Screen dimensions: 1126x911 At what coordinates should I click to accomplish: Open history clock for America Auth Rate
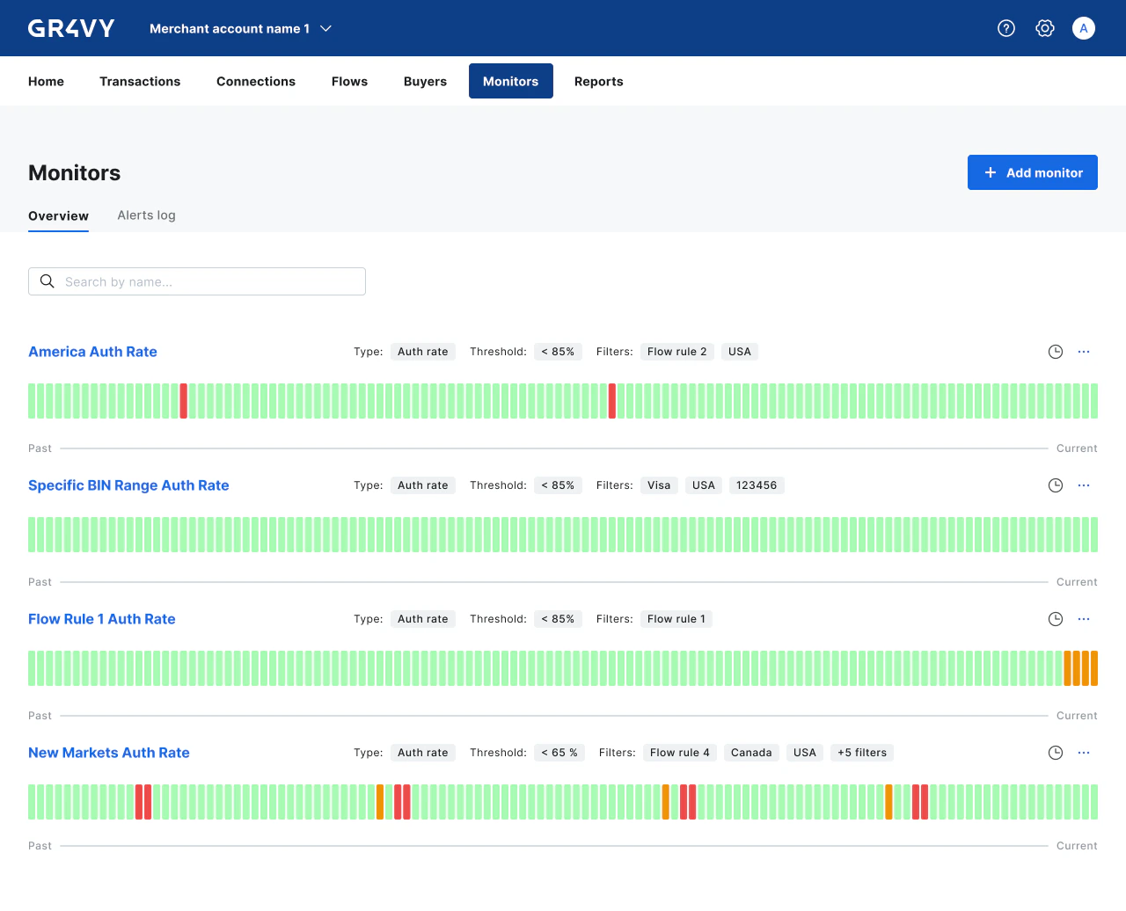pyautogui.click(x=1056, y=352)
